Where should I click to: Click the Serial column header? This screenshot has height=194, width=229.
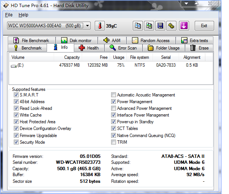[x=166, y=57]
